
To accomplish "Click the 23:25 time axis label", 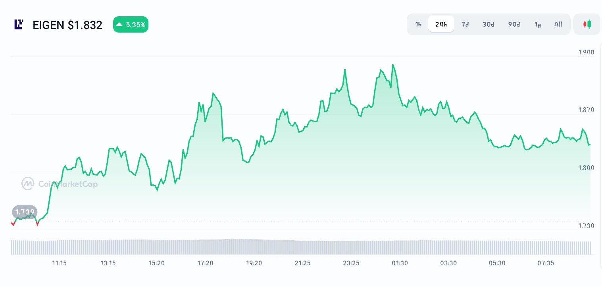I will click(x=351, y=263).
